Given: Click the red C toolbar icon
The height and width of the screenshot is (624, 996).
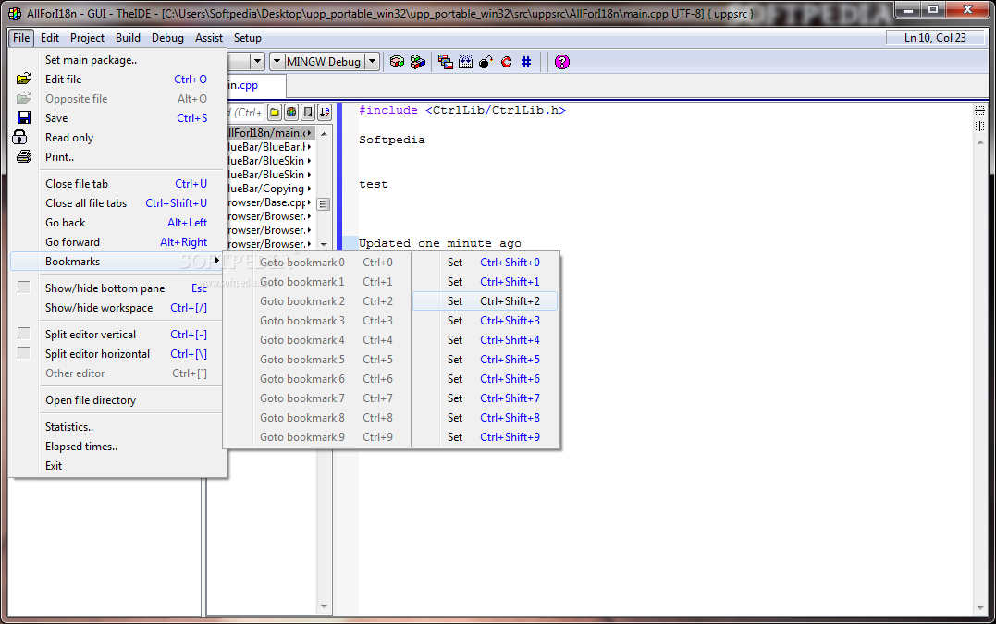Looking at the screenshot, I should (x=506, y=62).
